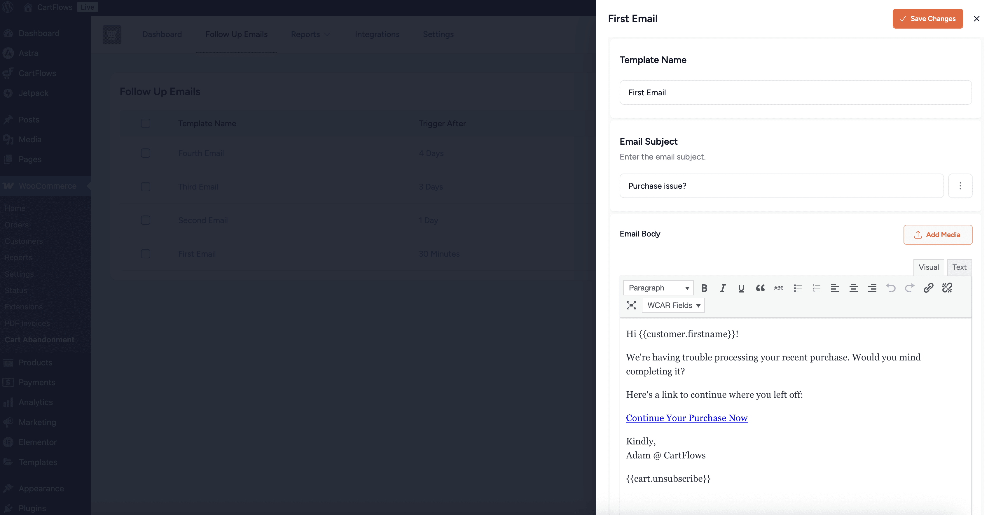Toggle fullscreen distraction-free editor mode

point(631,305)
